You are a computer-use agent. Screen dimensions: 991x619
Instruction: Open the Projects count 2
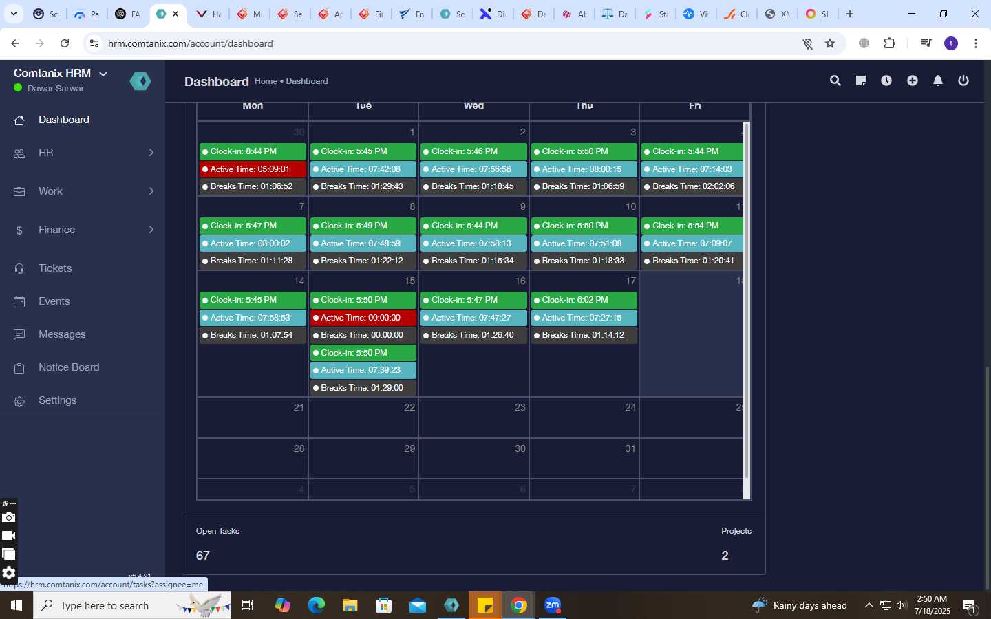725,556
